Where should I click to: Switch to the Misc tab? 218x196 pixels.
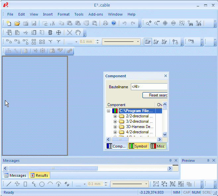click(x=158, y=146)
